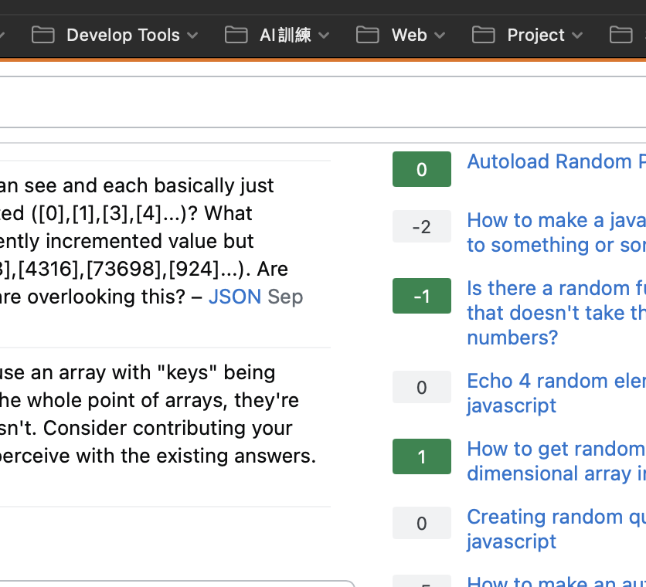Click the Web bookmark folder icon
This screenshot has height=587, width=646.
(x=368, y=35)
